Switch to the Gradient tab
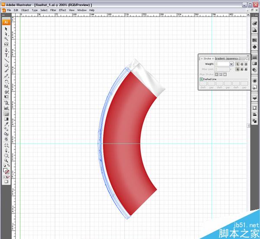This screenshot has height=239, width=260. point(220,58)
